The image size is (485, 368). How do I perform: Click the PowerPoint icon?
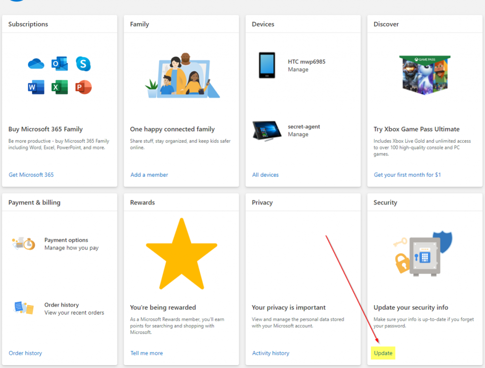(83, 87)
